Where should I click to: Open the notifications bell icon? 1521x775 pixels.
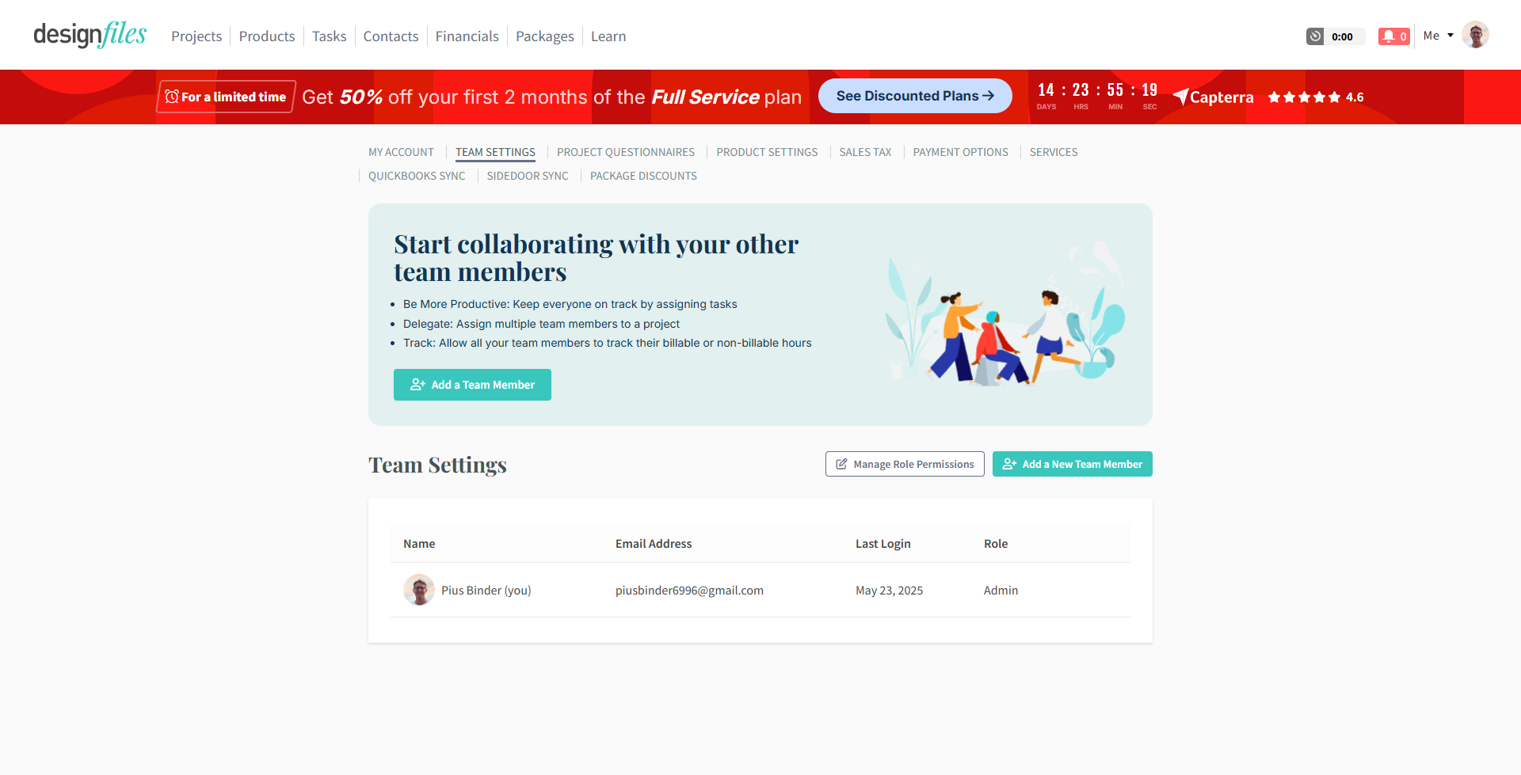point(1393,36)
